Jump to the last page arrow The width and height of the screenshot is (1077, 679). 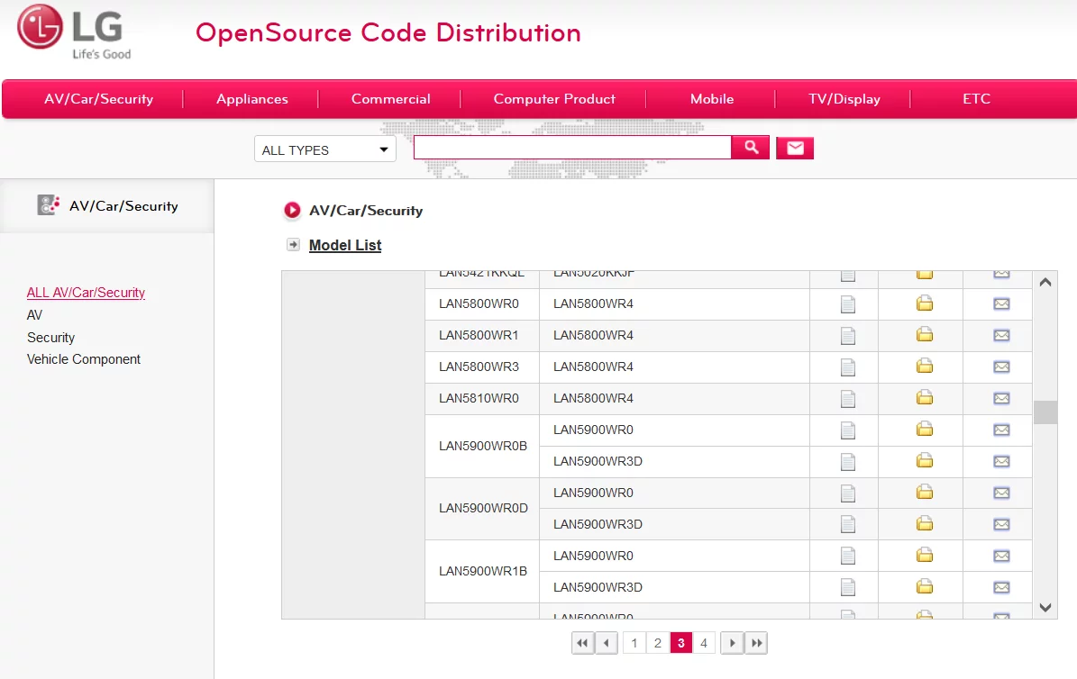(756, 643)
